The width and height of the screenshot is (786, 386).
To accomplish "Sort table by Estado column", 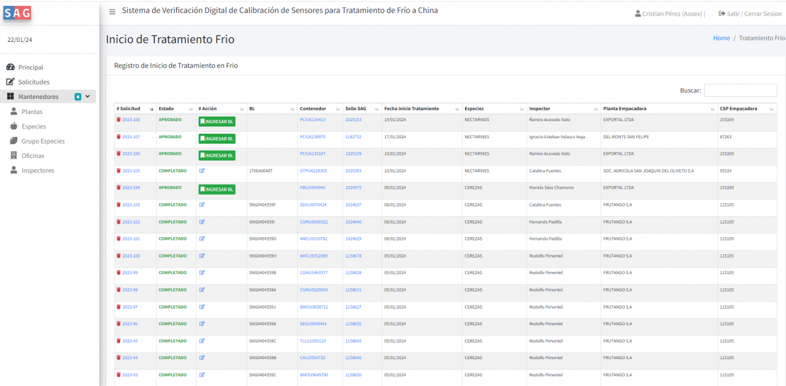I will (176, 109).
